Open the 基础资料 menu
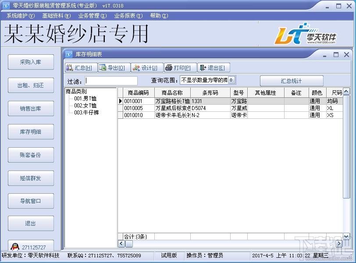 (x=56, y=16)
